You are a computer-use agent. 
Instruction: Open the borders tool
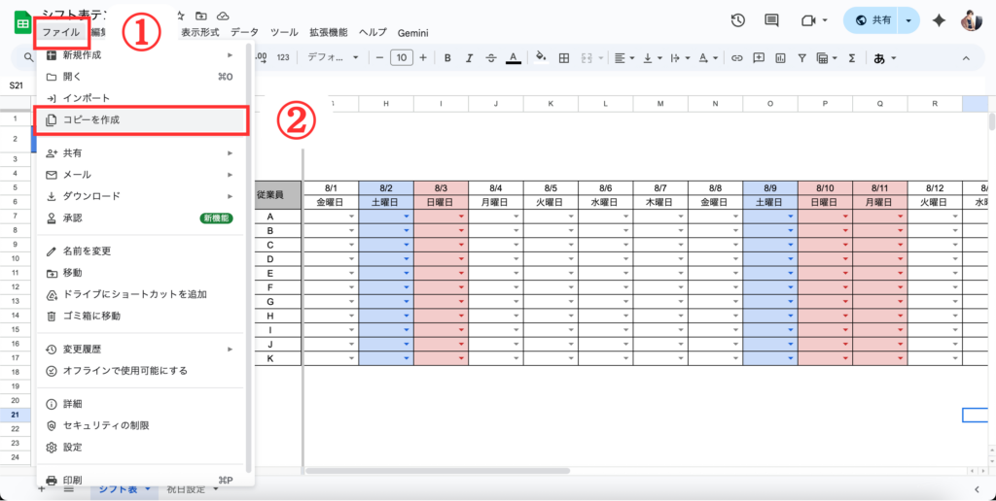click(563, 57)
